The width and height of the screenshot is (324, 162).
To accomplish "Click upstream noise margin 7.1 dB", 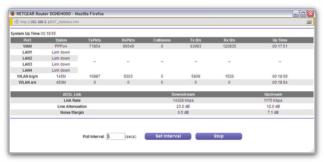I will [x=273, y=112].
